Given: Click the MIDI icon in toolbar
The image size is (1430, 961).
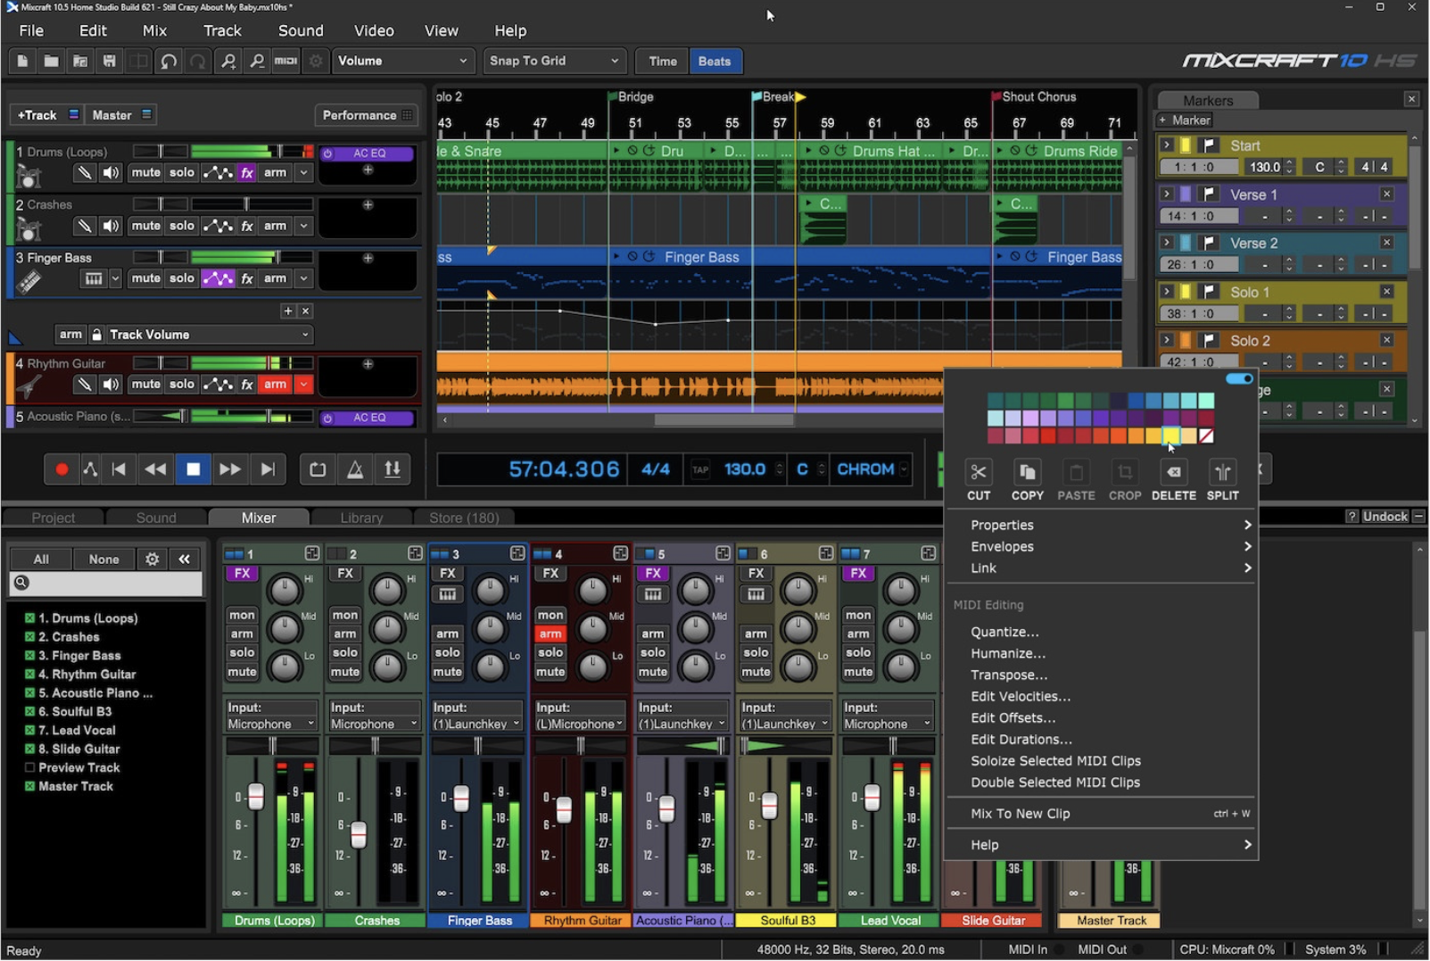Looking at the screenshot, I should click(x=285, y=61).
